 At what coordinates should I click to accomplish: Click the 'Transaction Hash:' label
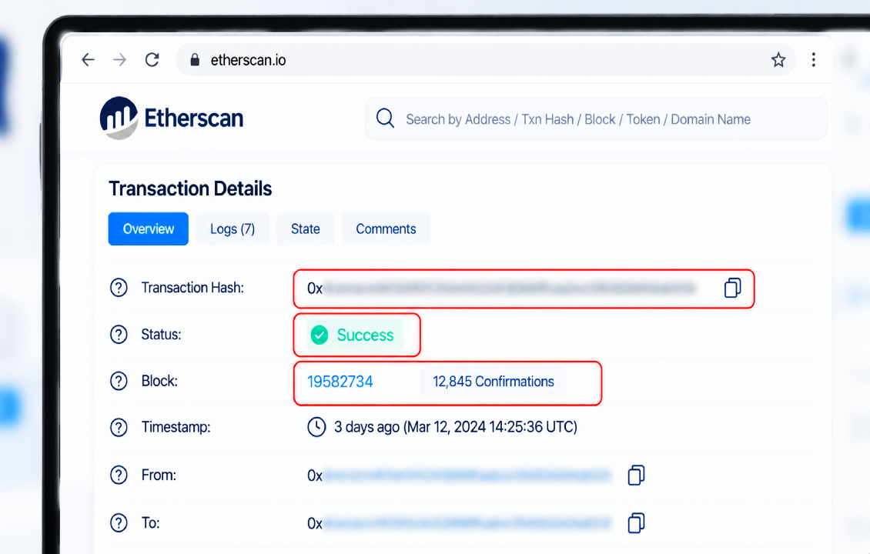192,288
